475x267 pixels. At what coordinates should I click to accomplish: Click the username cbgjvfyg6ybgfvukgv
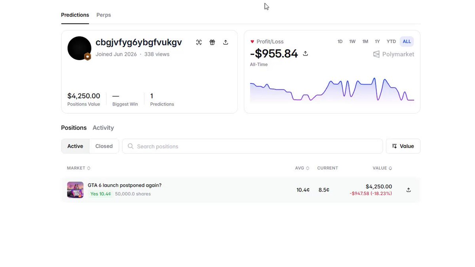139,42
